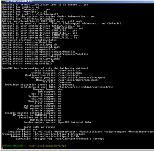Click the 'Manpage format: doc' row
Image resolution: width=154 pixels, height=151 pixels.
point(48,89)
